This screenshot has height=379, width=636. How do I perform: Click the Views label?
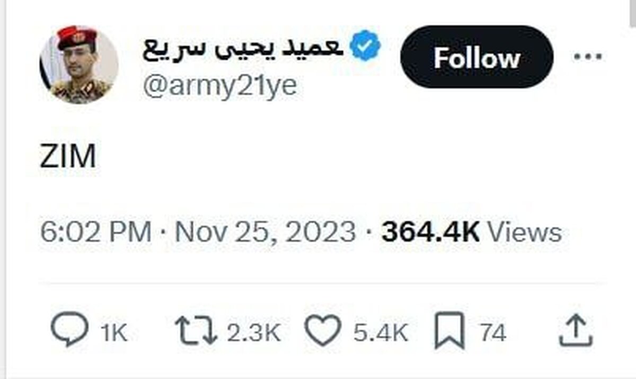point(524,233)
